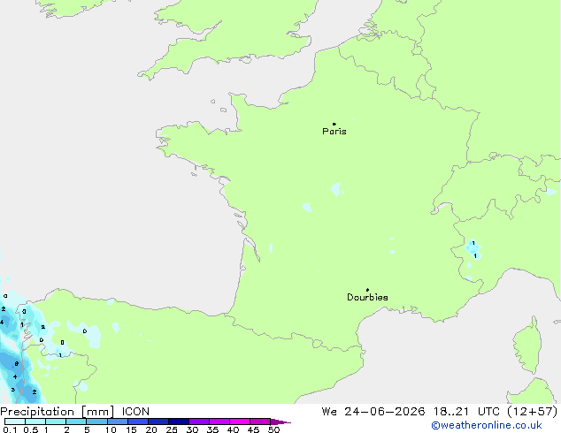
Task: Pick the 15 mm legend color swatch
Action: click(x=138, y=422)
